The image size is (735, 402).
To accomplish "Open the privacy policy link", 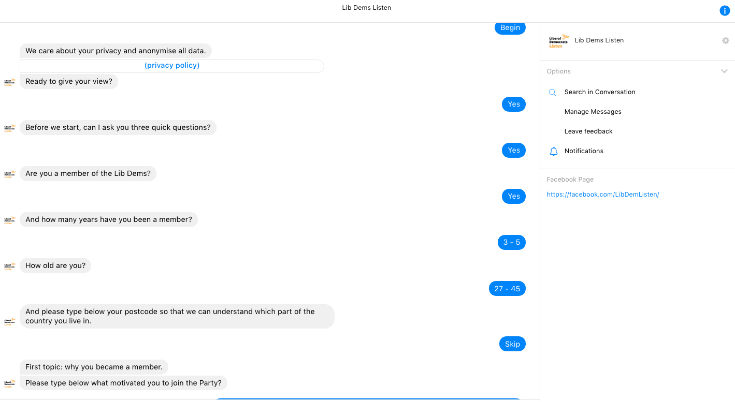I will point(172,66).
